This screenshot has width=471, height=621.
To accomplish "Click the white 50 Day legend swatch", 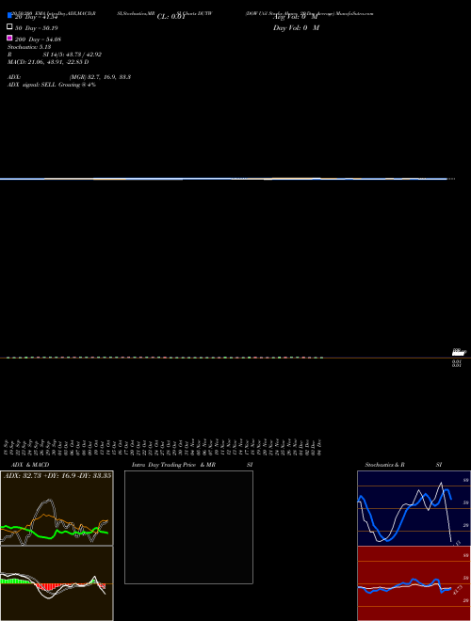I will pos(9,26).
